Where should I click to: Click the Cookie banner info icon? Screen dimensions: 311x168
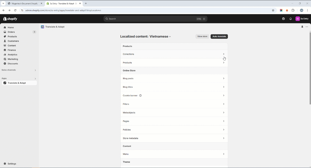(x=141, y=95)
